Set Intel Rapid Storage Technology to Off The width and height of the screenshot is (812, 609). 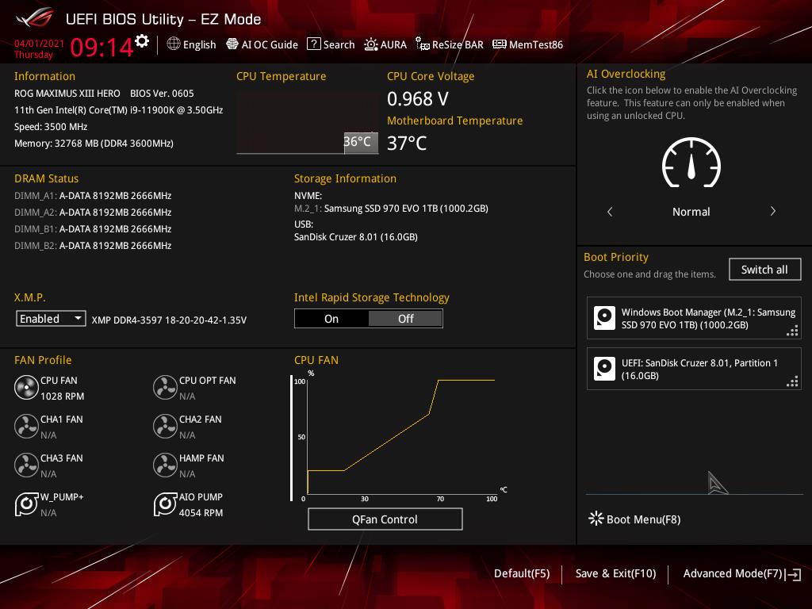pos(405,319)
